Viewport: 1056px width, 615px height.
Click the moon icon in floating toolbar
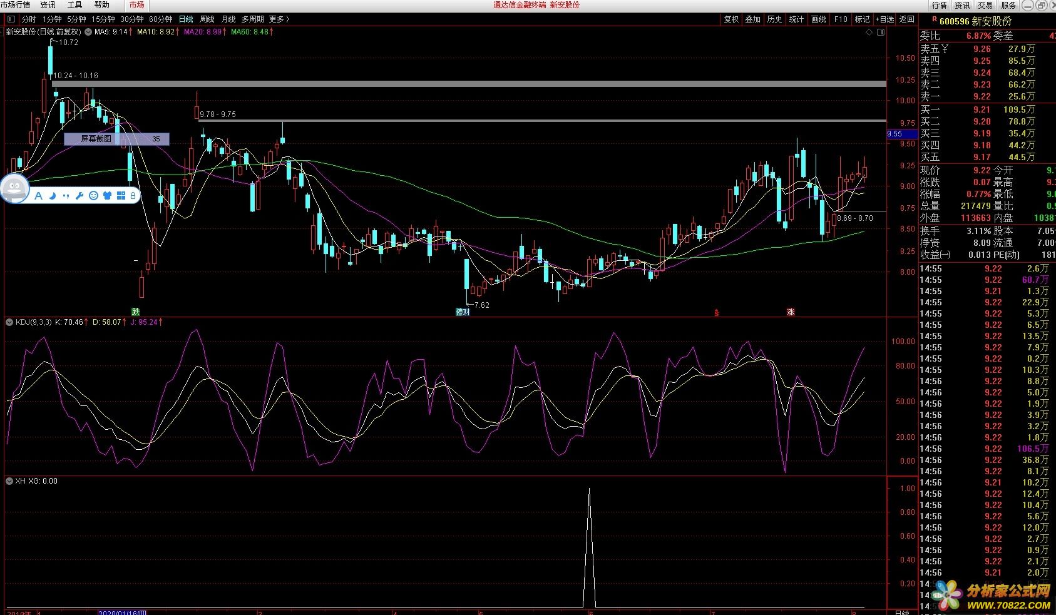52,196
